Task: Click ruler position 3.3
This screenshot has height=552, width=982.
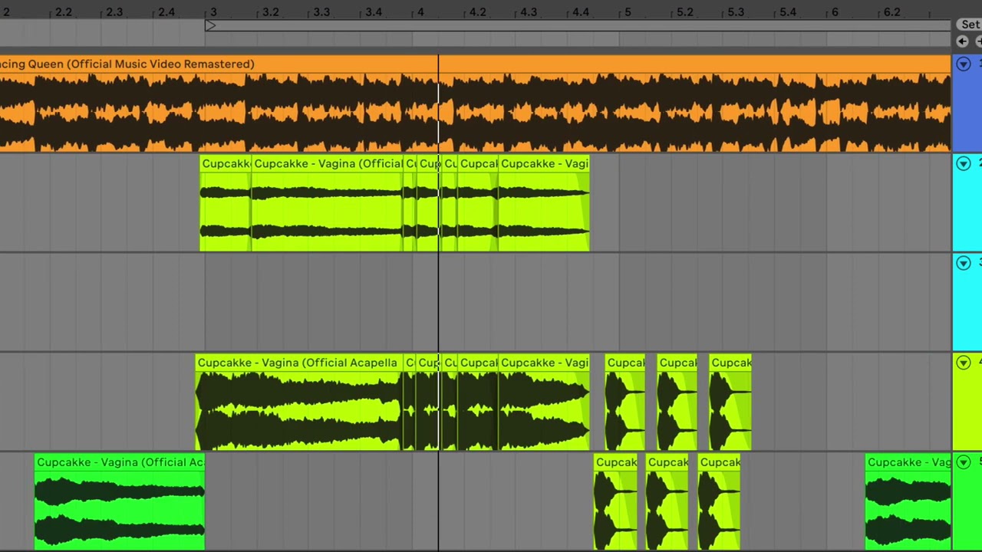Action: 321,12
